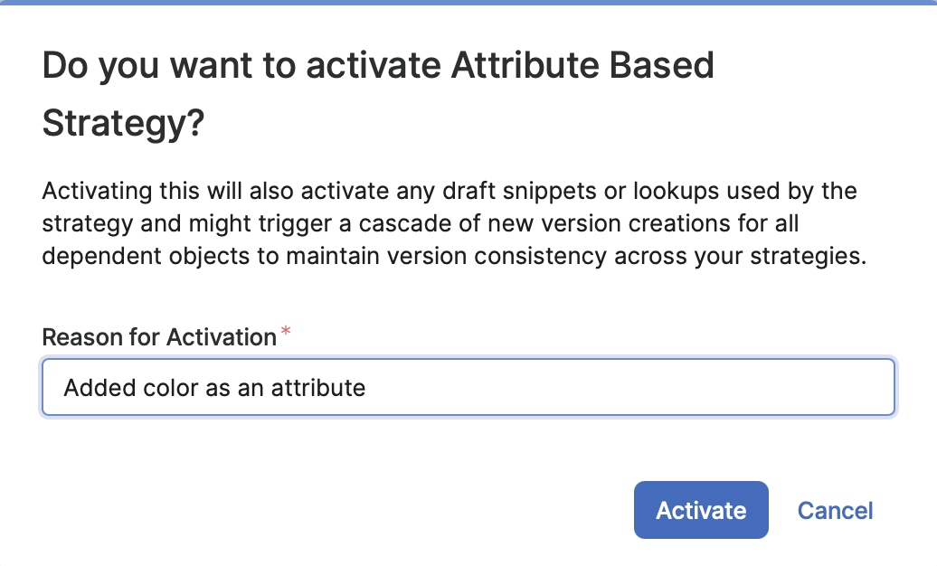937x566 pixels.
Task: Click the blue bar atop dialog
Action: [468, 3]
